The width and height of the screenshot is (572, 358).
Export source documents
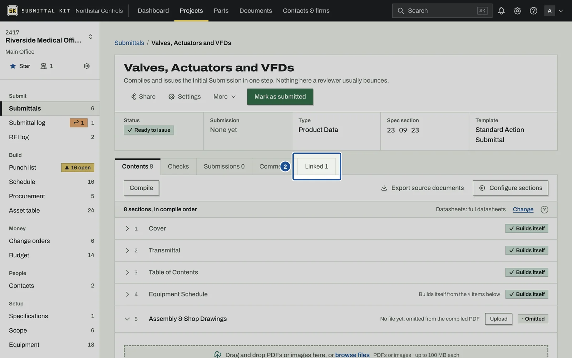click(x=422, y=188)
